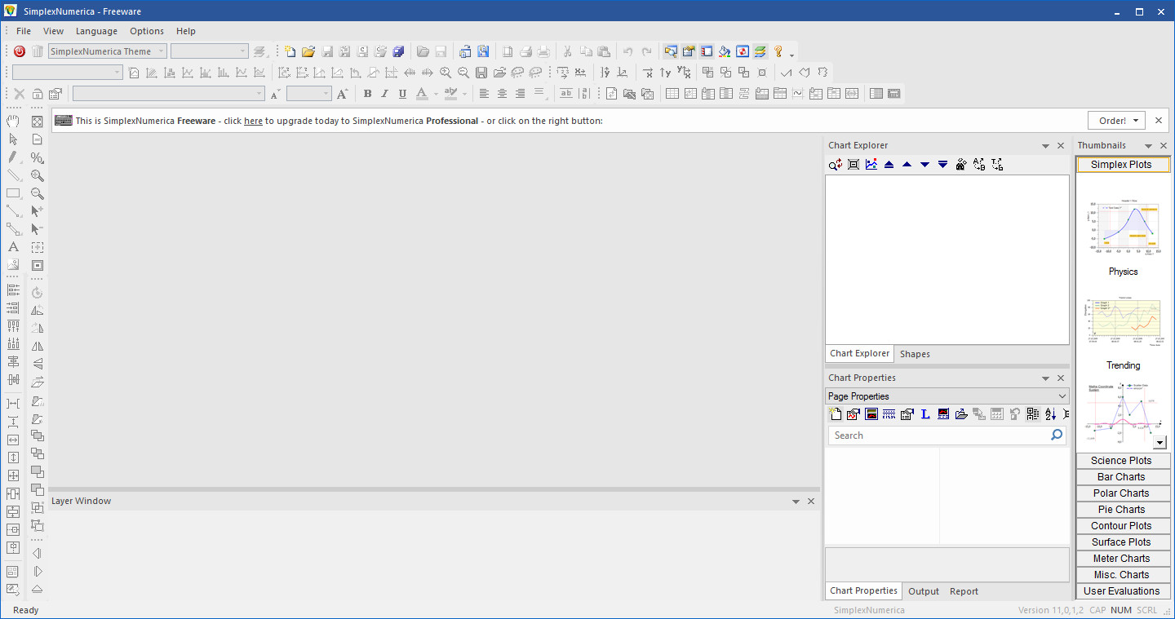Open the Options menu

tap(147, 31)
